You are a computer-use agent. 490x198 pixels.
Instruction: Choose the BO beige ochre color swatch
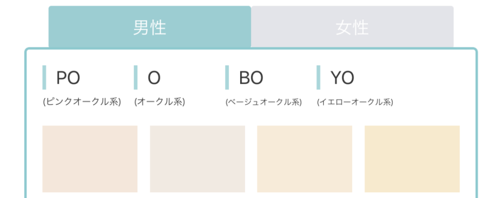click(x=305, y=159)
